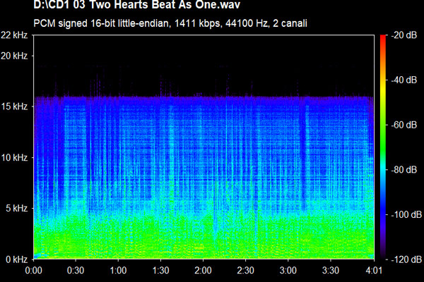Viewport: 424px width, 282px height.
Task: Click the 3:30 time axis label
Action: (x=331, y=270)
